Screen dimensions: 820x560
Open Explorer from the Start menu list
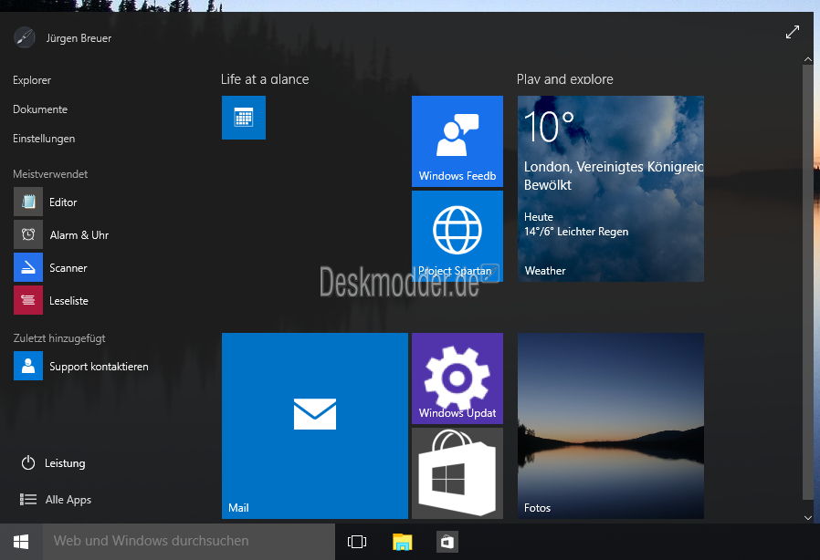pyautogui.click(x=32, y=80)
